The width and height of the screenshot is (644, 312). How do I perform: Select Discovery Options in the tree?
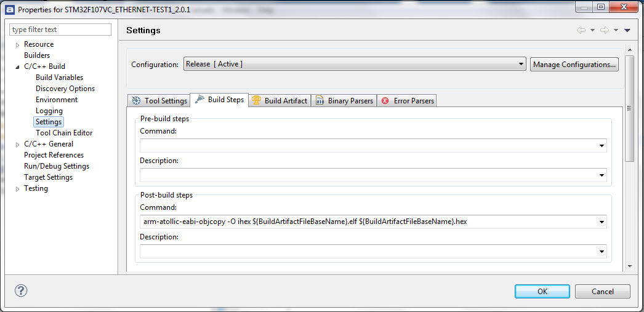coord(65,88)
